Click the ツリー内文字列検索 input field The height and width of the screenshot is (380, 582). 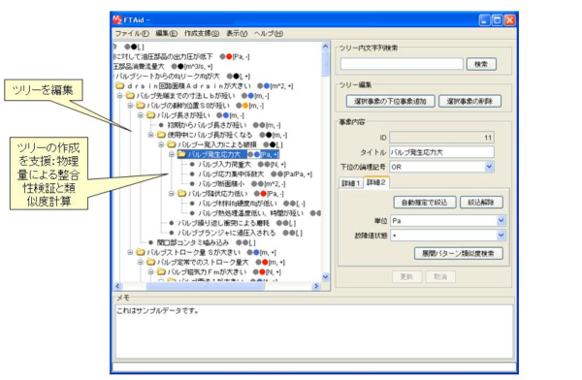(x=402, y=64)
